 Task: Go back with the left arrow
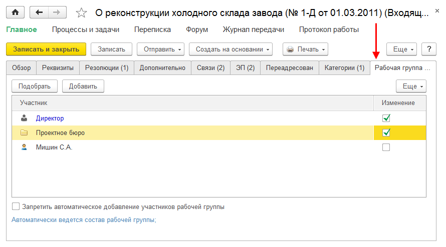coord(39,12)
